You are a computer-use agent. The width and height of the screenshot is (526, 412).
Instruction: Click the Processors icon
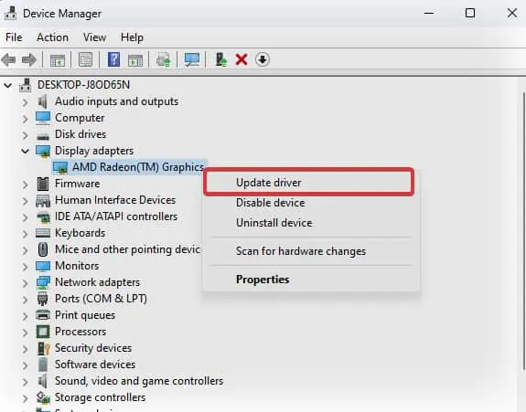[x=43, y=332]
